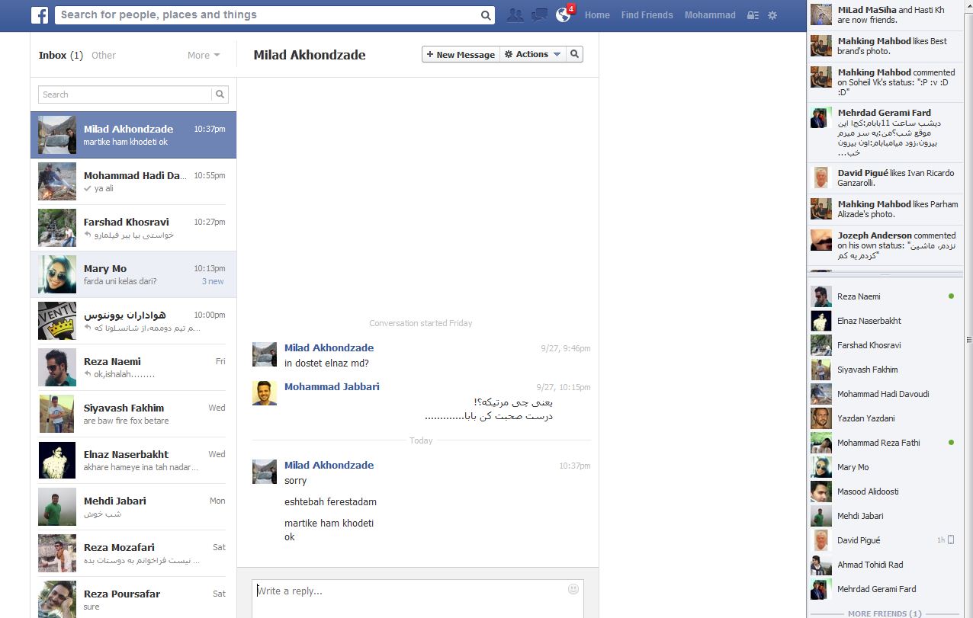Open Mehdi Jabari conversation in inbox
Image resolution: width=973 pixels, height=618 pixels.
(133, 507)
